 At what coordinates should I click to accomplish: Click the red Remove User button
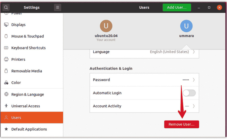(182, 124)
